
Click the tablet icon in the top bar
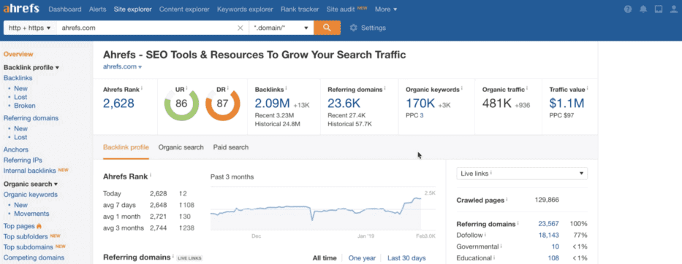tap(659, 9)
